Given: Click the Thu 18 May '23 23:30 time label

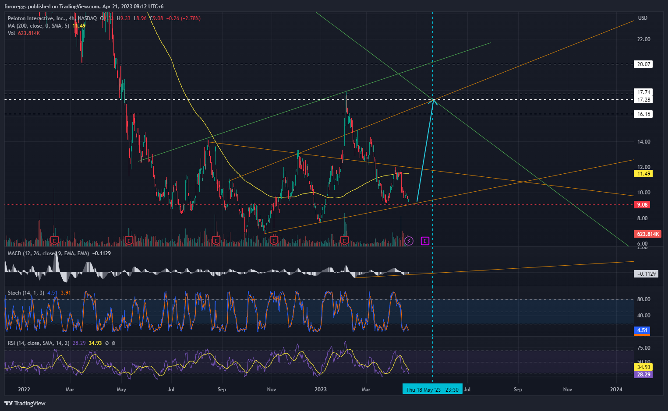Looking at the screenshot, I should [x=432, y=390].
